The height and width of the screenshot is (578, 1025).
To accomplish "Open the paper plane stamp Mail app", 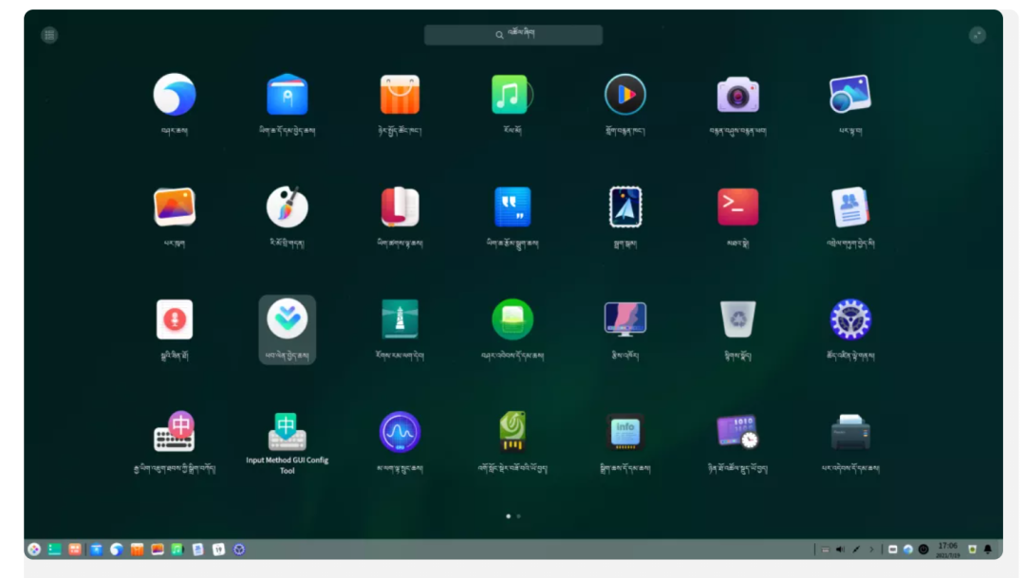I will pos(624,207).
